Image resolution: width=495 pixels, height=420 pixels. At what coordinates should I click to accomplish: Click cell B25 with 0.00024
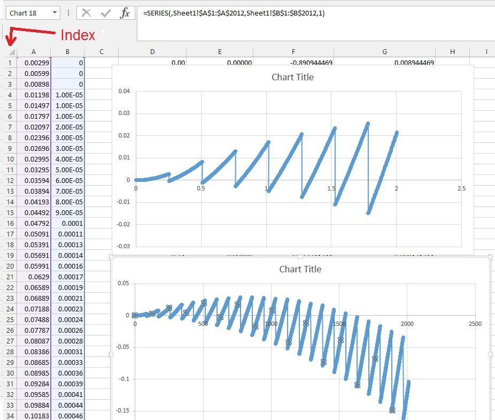tap(67, 319)
